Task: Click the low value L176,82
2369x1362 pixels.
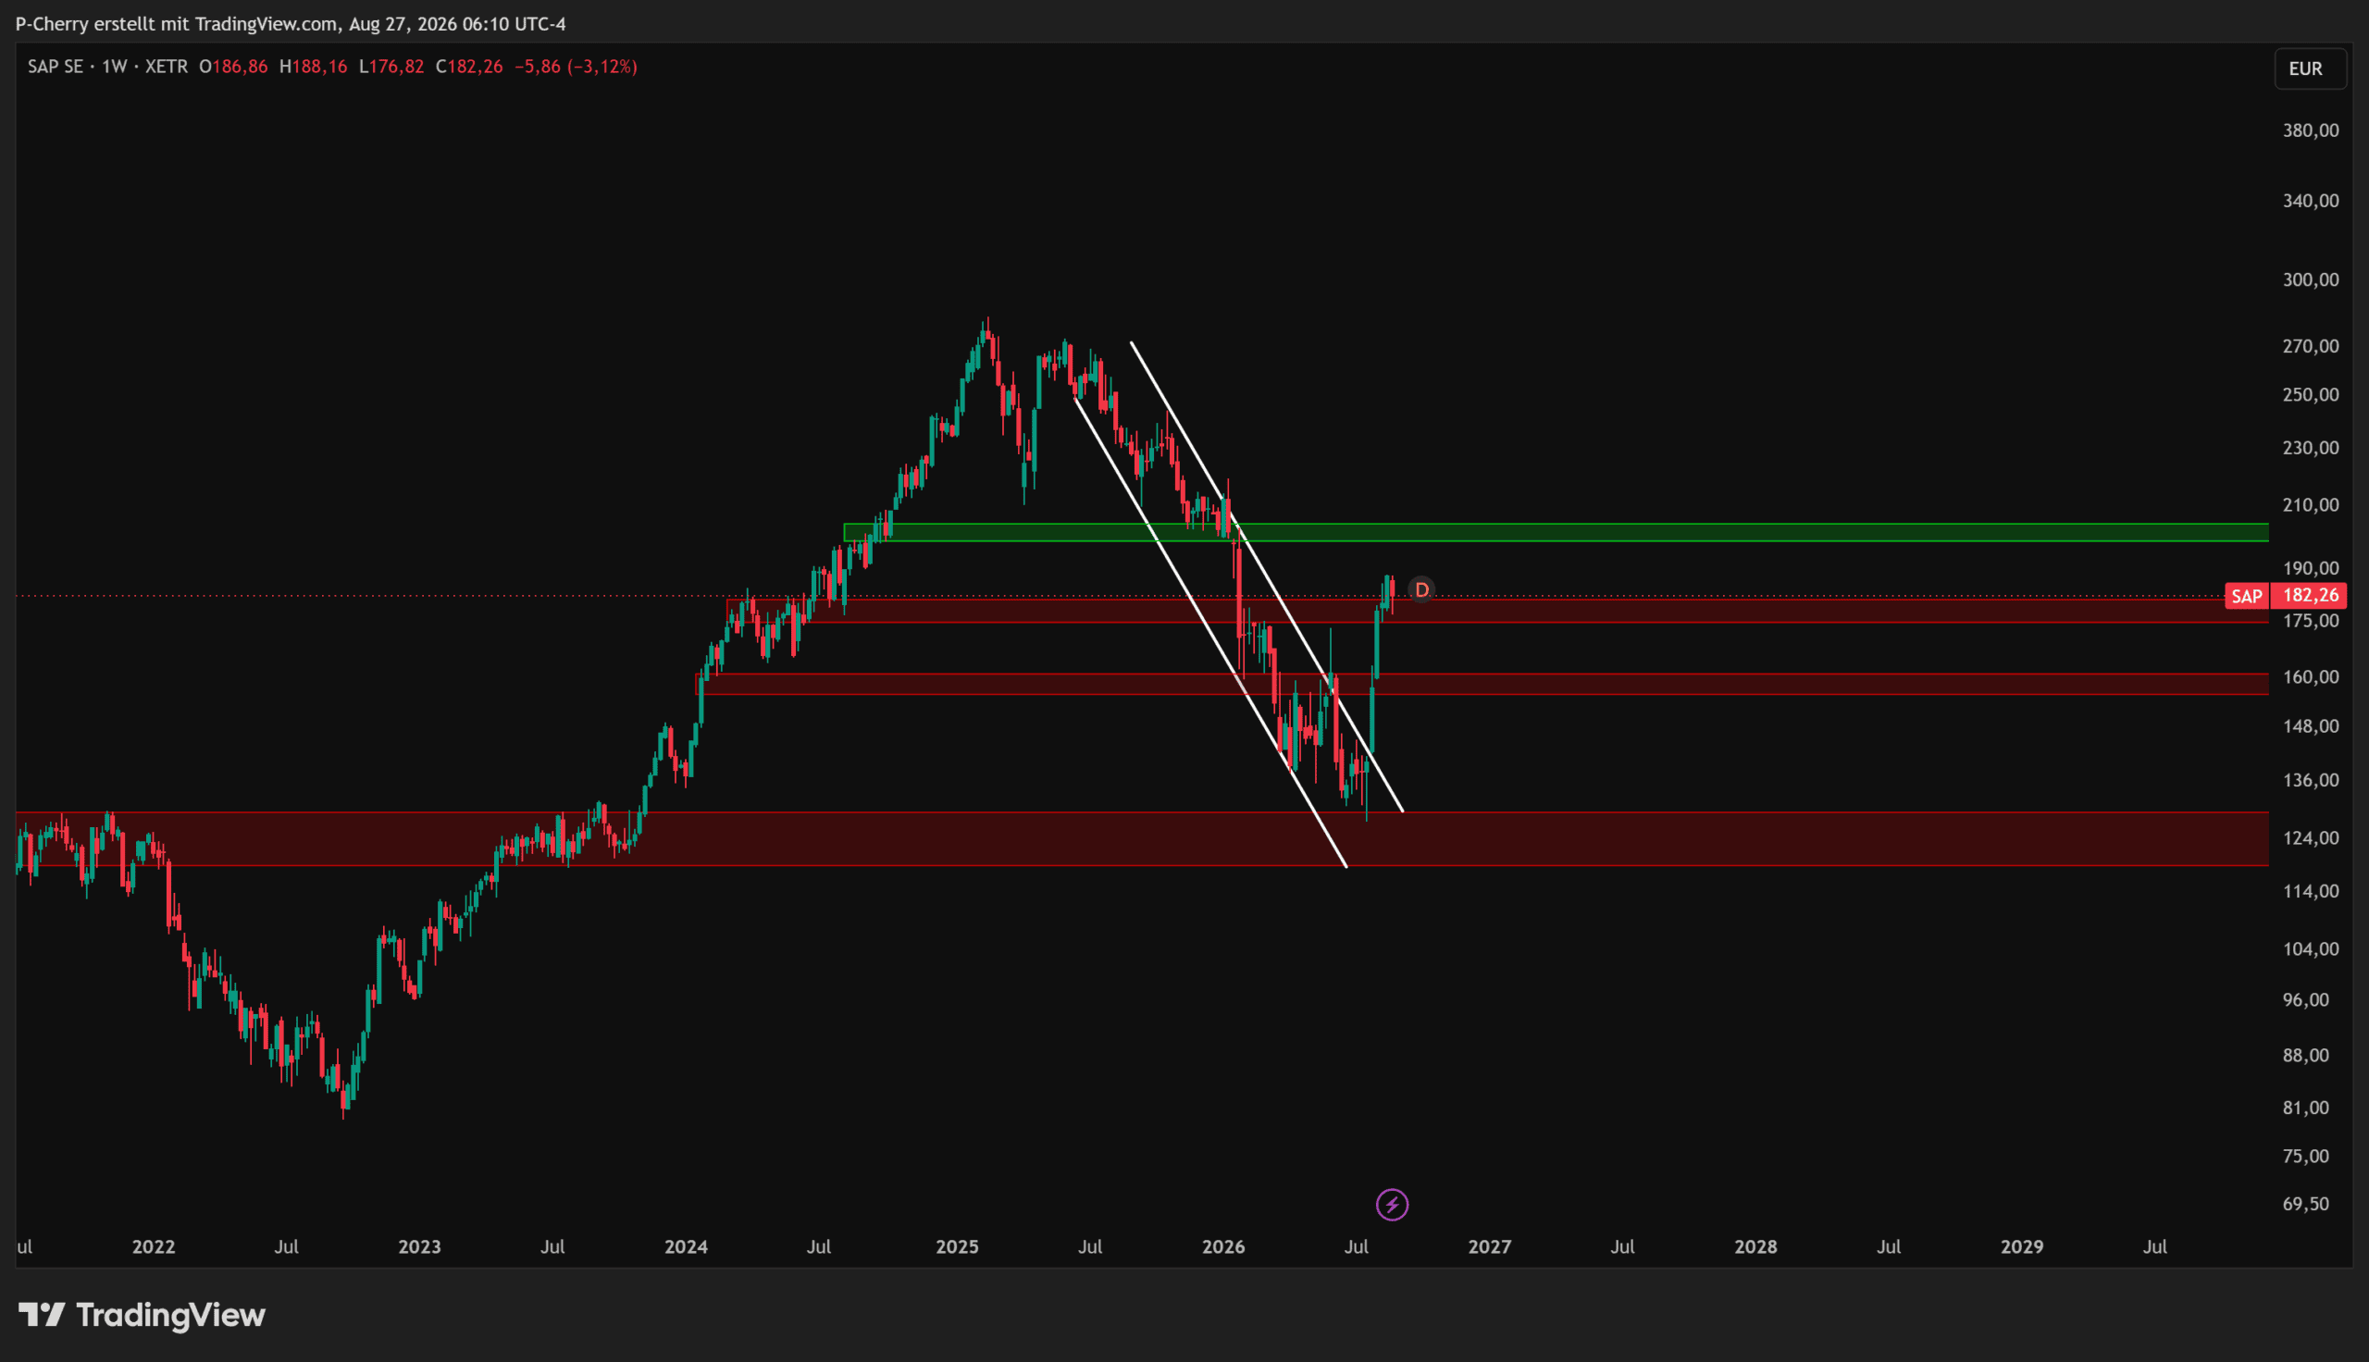Action: (x=391, y=67)
